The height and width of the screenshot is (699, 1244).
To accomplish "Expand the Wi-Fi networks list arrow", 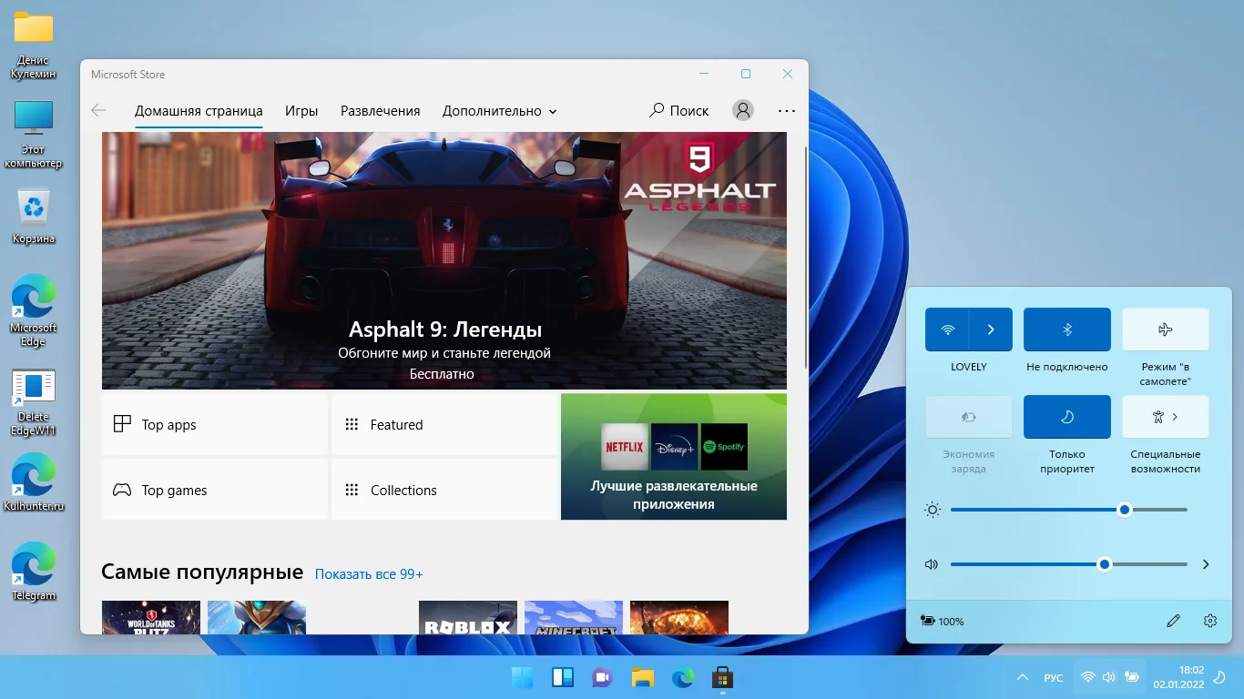I will tap(991, 329).
